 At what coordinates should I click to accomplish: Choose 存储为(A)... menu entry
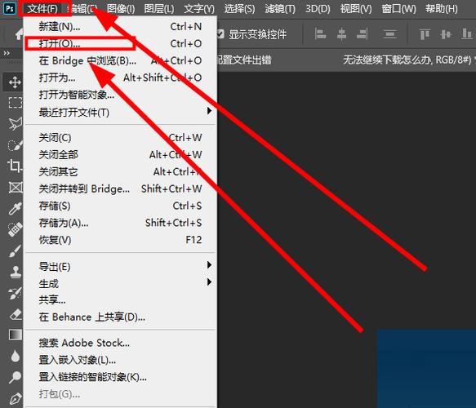(120, 223)
